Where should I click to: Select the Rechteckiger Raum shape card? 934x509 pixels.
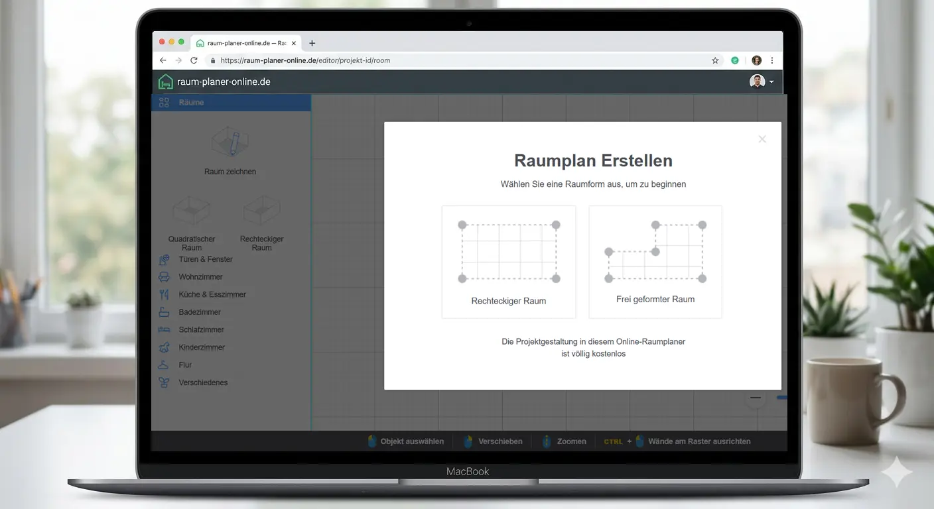pos(509,262)
